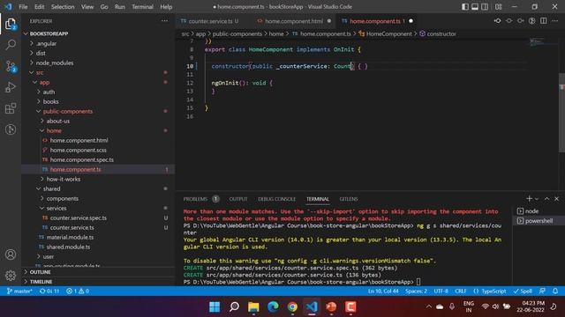
Task: Toggle secondary side bar layout icon
Action: (x=485, y=7)
